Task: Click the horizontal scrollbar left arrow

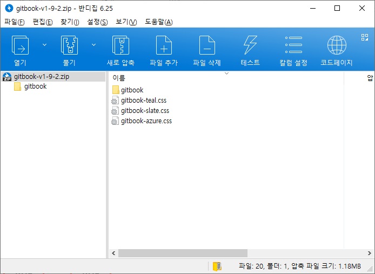Action: pos(113,253)
